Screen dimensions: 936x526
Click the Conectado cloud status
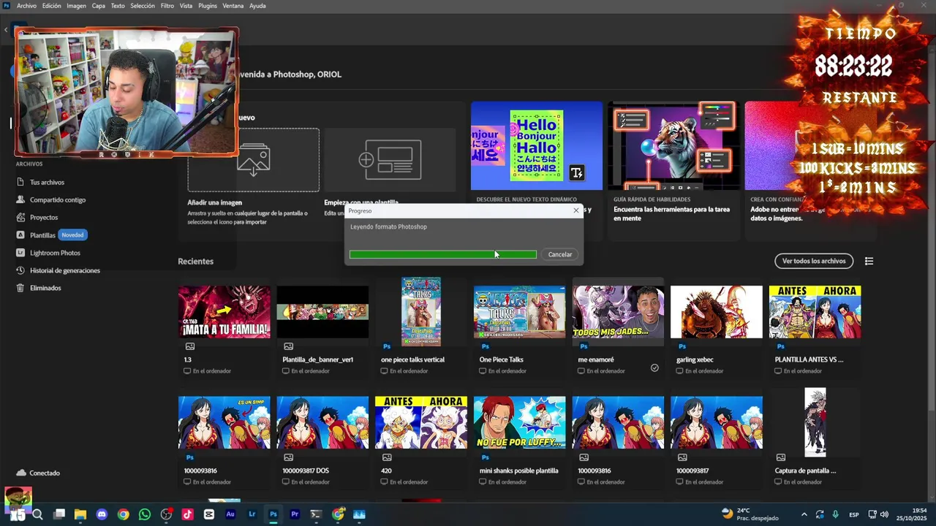pos(38,473)
